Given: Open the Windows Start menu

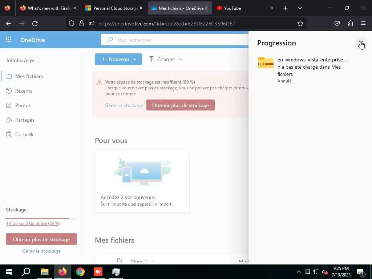Looking at the screenshot, I should (9, 272).
